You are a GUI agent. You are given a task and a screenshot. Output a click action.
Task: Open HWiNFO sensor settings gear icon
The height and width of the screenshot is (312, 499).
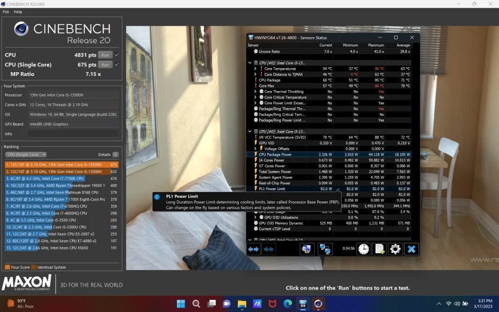point(395,249)
